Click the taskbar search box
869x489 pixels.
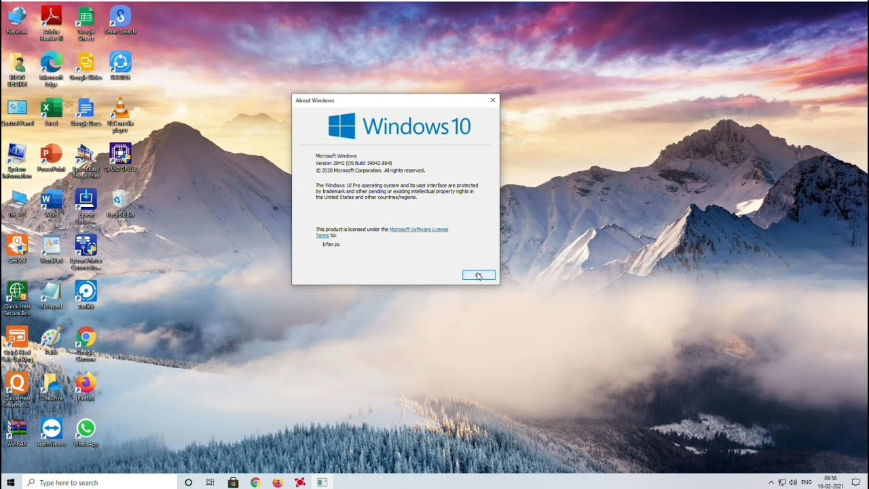pos(99,482)
